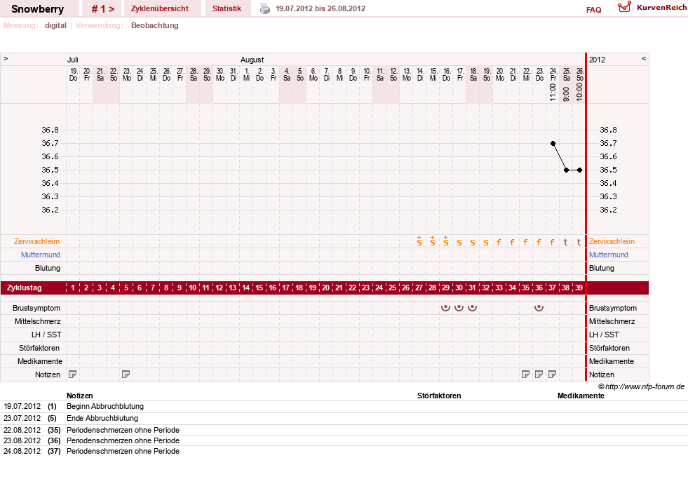Click the 11:00 measurement time on 24 Fr

click(x=553, y=92)
